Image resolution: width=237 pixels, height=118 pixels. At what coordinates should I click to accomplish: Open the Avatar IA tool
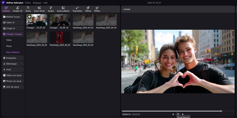(x=18, y=9)
